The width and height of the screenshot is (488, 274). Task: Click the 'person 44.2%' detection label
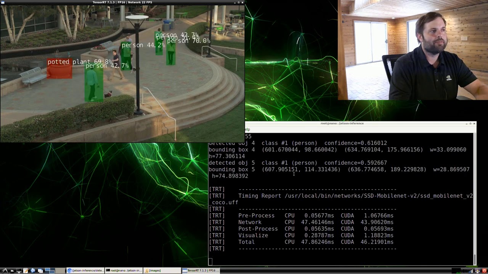[143, 45]
